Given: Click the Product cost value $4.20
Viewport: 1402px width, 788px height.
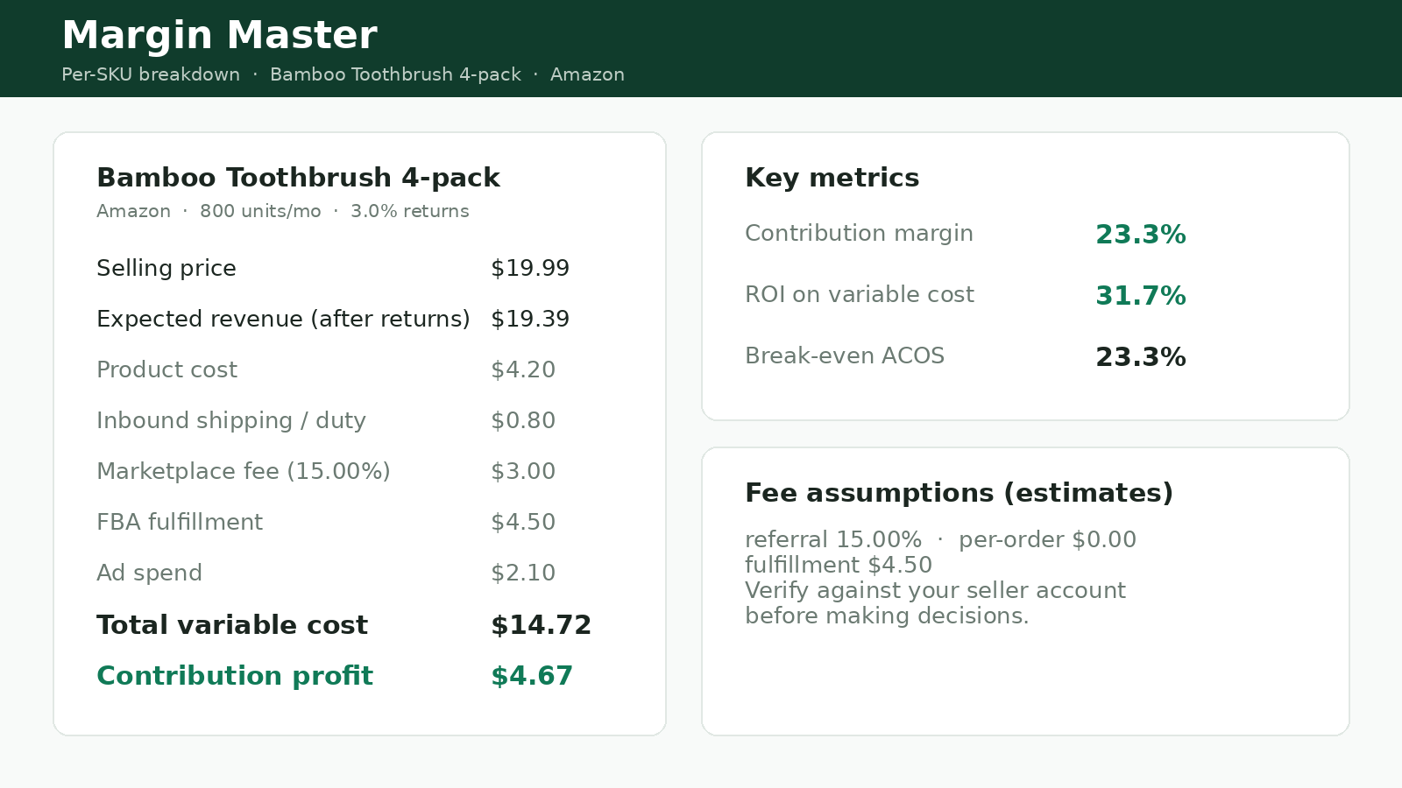Looking at the screenshot, I should click(523, 369).
